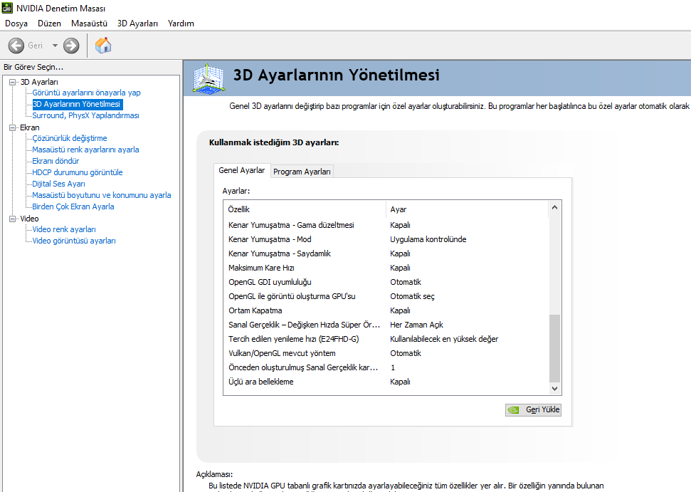Open Masaüstü boyutunu ve konumunu ayarla
The image size is (691, 492).
[101, 195]
